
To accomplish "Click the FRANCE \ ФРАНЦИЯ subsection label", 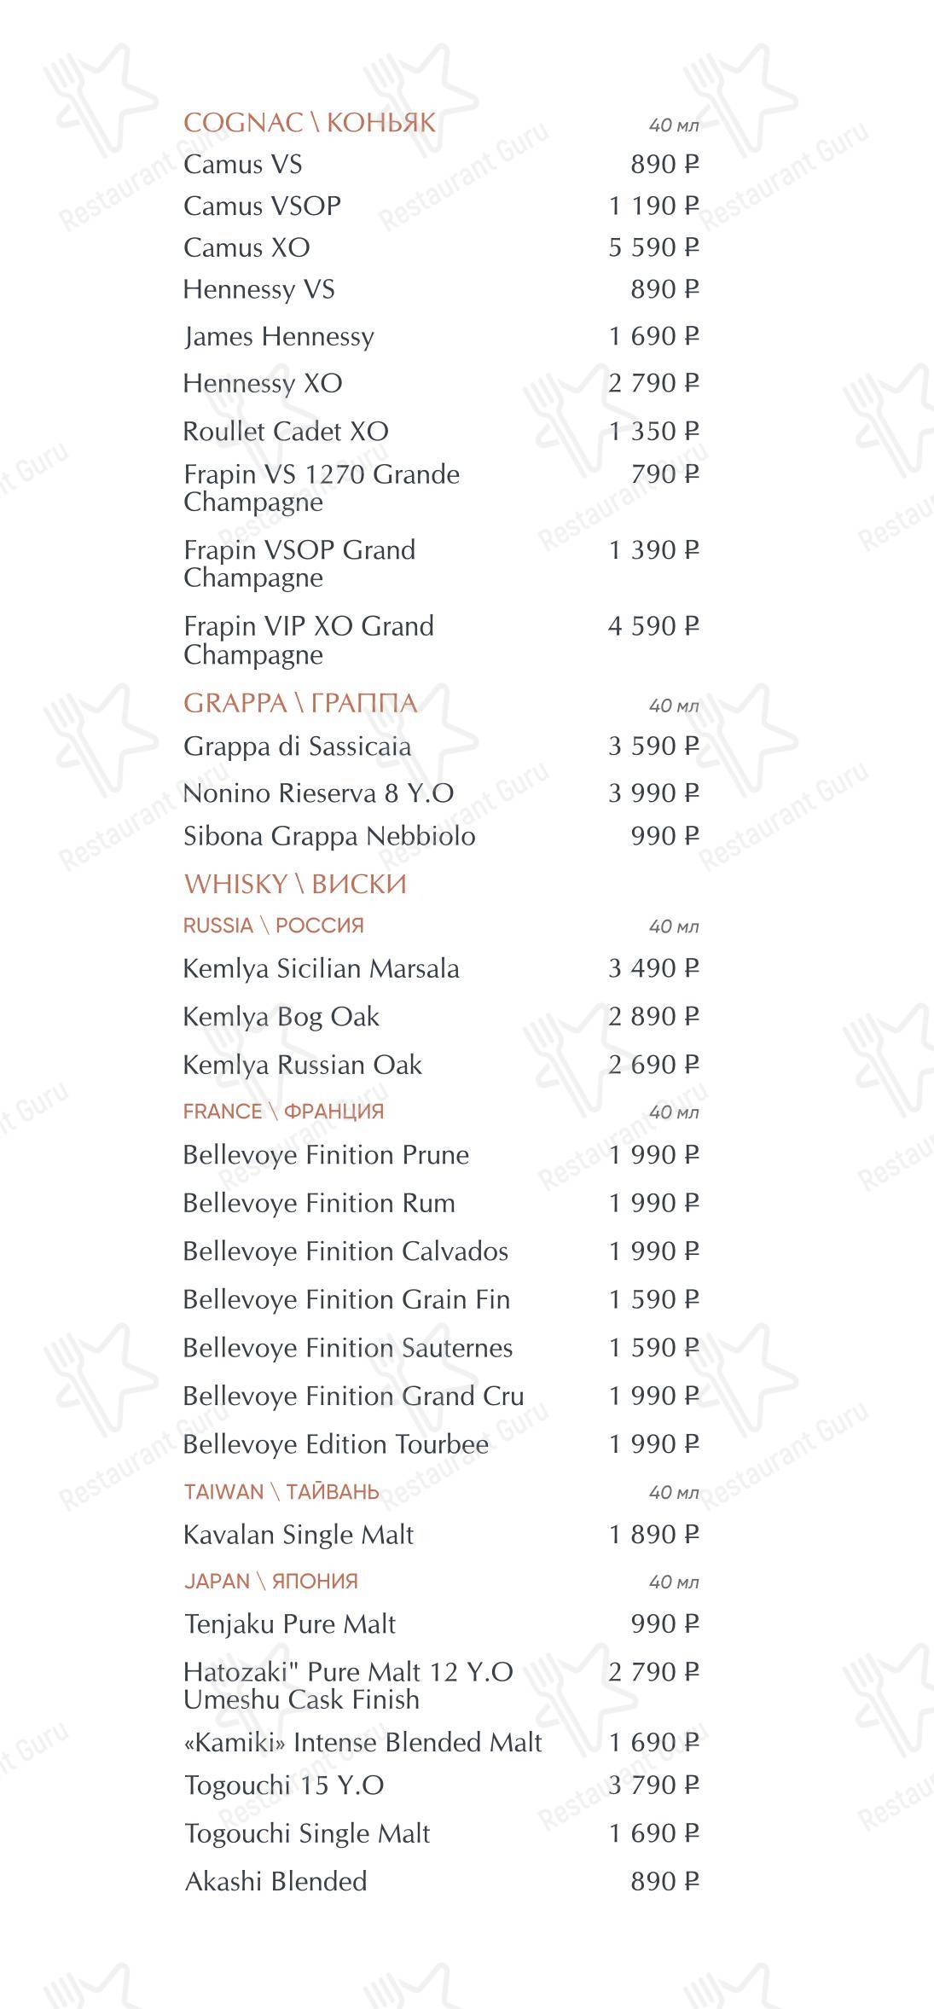I will tap(284, 1112).
